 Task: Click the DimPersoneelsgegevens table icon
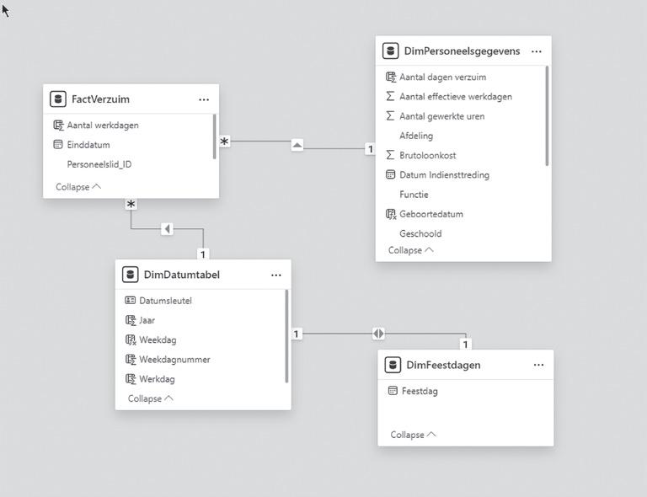click(x=390, y=51)
